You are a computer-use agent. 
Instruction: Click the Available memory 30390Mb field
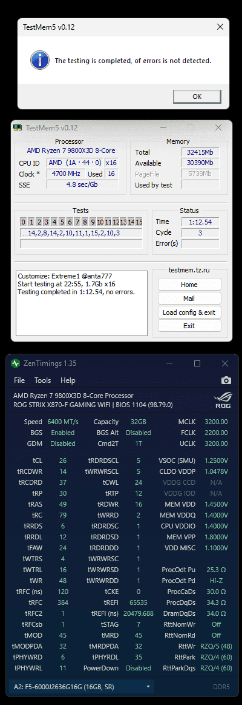pyautogui.click(x=200, y=163)
